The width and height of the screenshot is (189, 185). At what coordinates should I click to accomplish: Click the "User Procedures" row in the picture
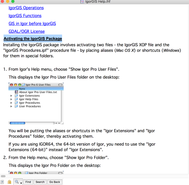point(30,106)
